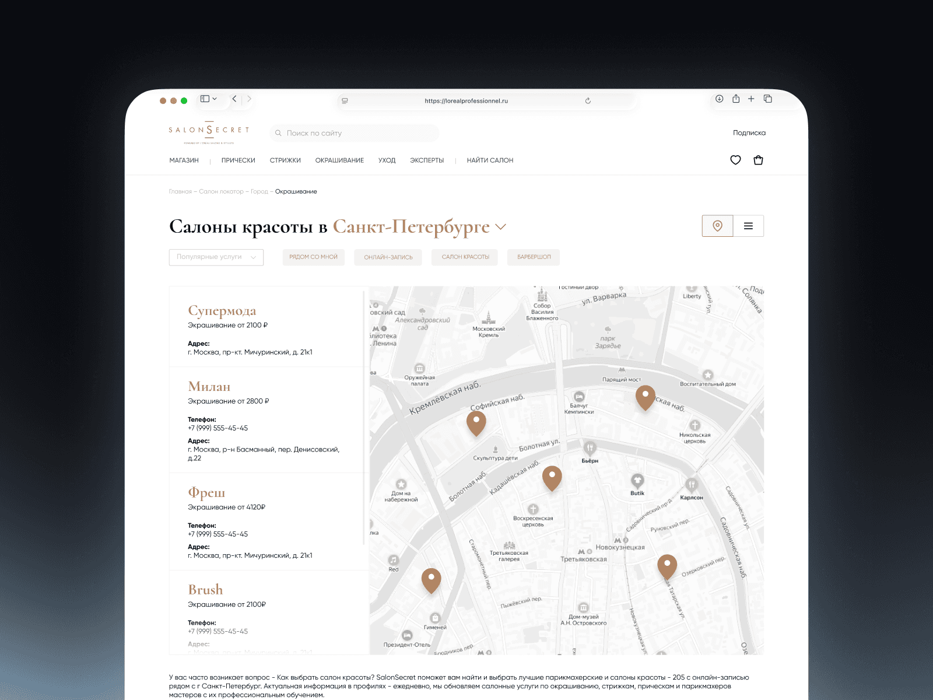The image size is (933, 700).
Task: Toggle the САЛОН КРАСОТЫ filter
Action: (x=465, y=257)
